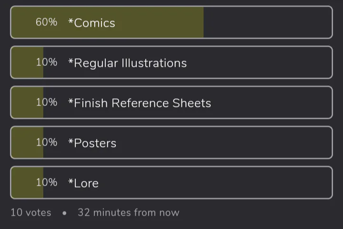Click the 32 minutes from now text
This screenshot has height=229, width=343.
(x=129, y=213)
